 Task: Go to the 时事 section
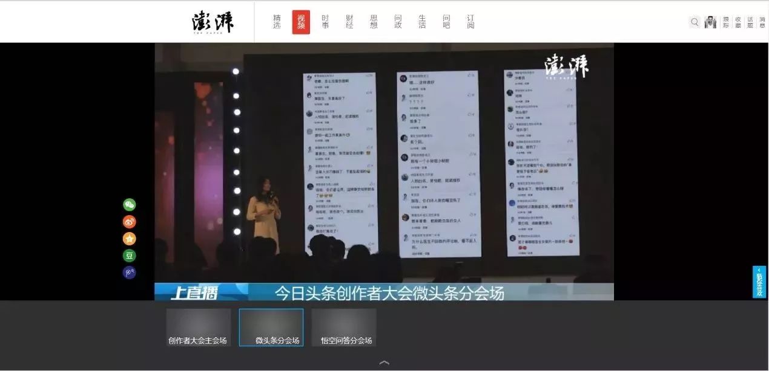coord(325,22)
